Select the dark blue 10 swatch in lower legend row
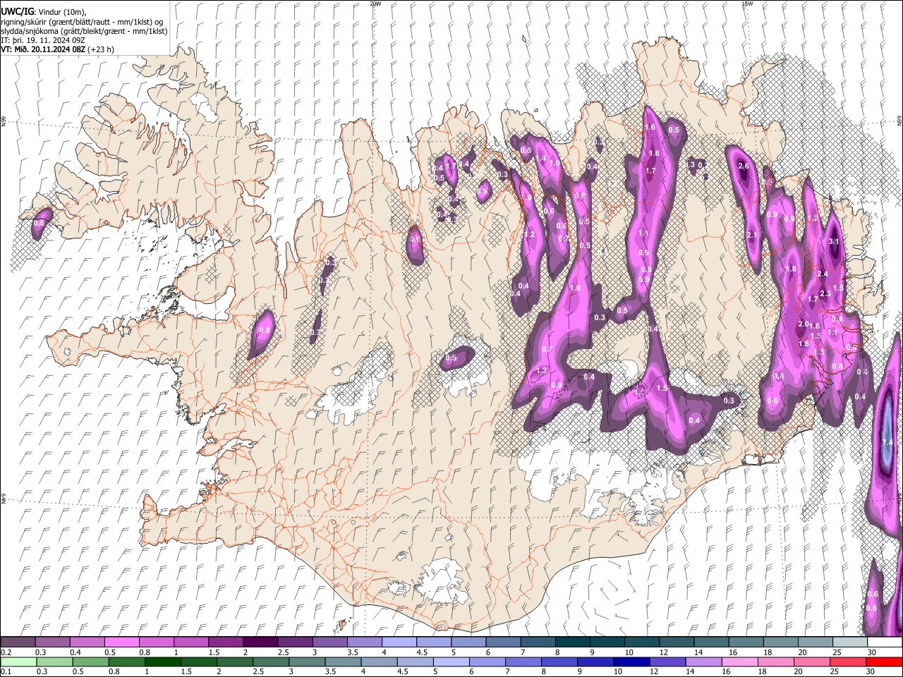This screenshot has height=677, width=903. (630, 662)
